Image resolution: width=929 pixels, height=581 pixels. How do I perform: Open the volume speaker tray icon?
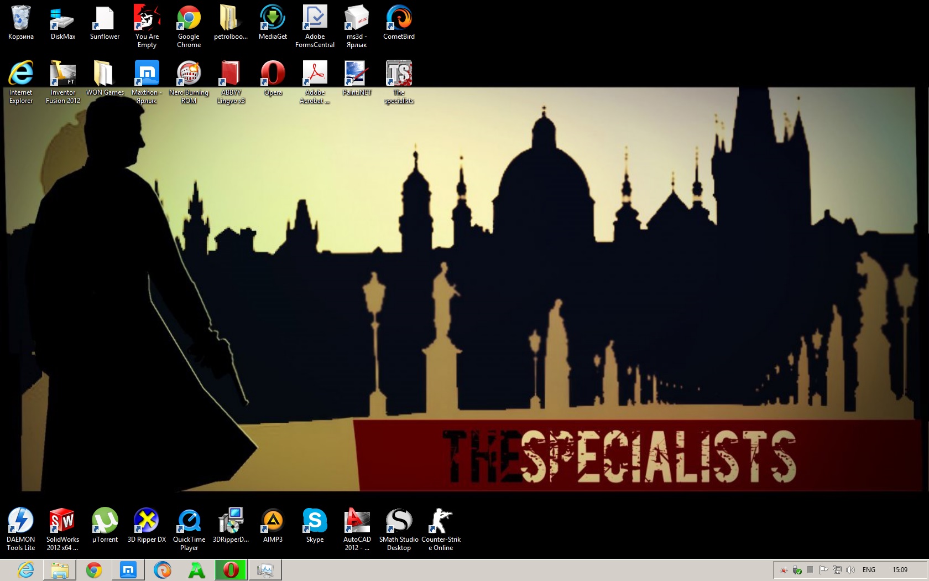[x=850, y=570]
